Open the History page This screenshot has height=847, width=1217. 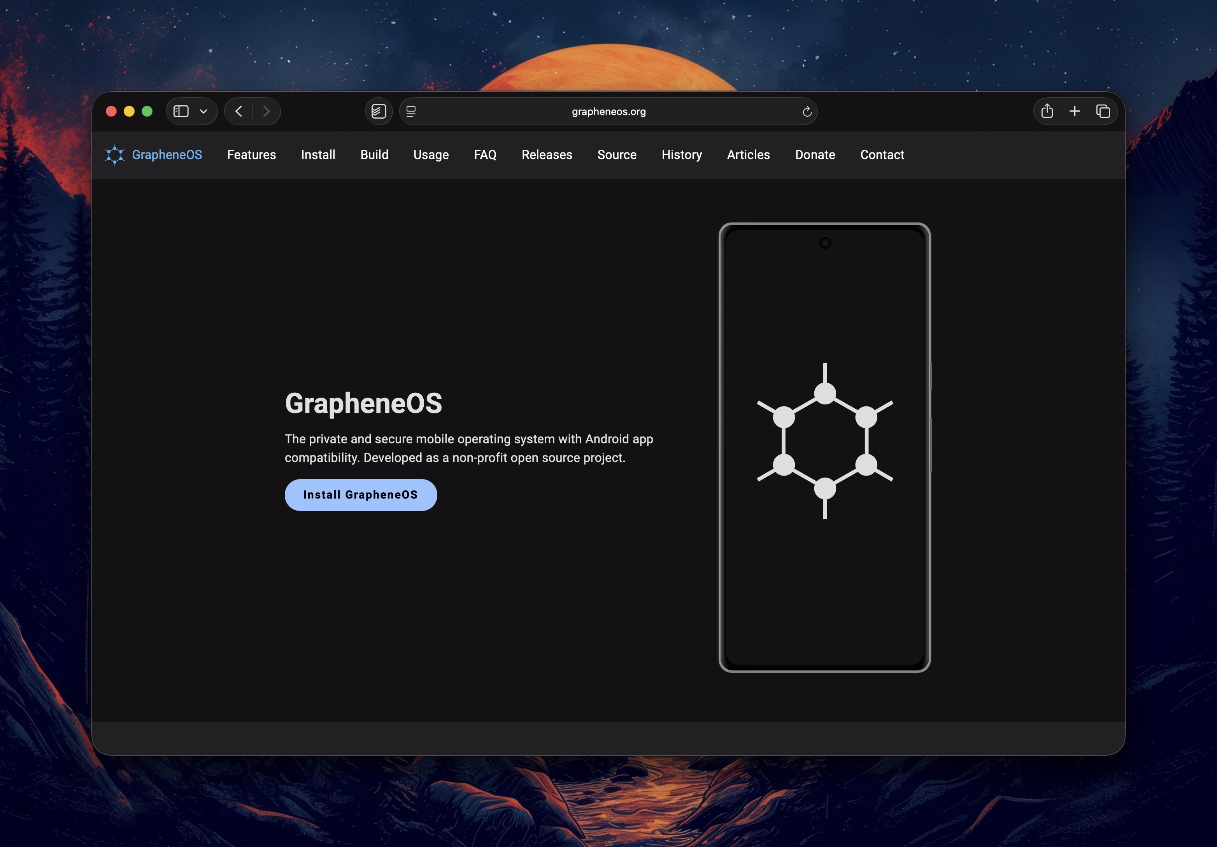click(x=682, y=155)
